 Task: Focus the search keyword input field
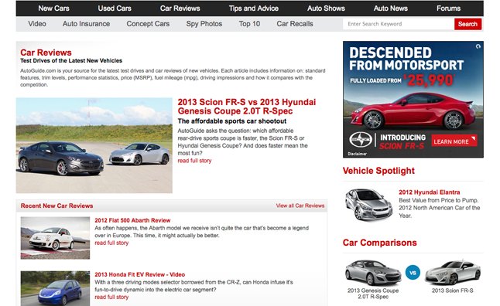(399, 24)
